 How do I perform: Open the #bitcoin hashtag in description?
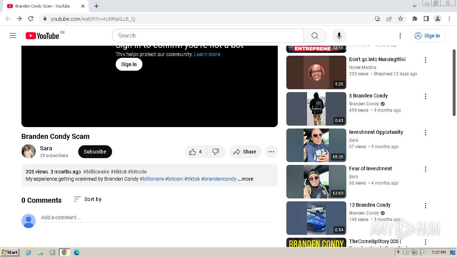[x=174, y=179]
